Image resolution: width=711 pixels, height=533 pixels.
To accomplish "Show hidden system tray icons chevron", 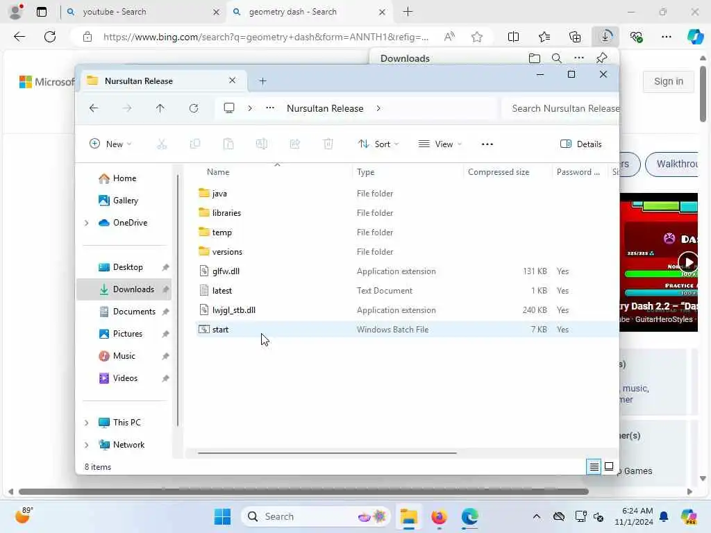I will (x=537, y=516).
